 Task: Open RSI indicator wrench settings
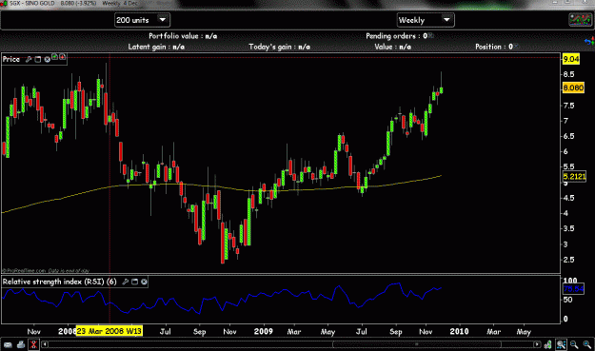[126, 282]
